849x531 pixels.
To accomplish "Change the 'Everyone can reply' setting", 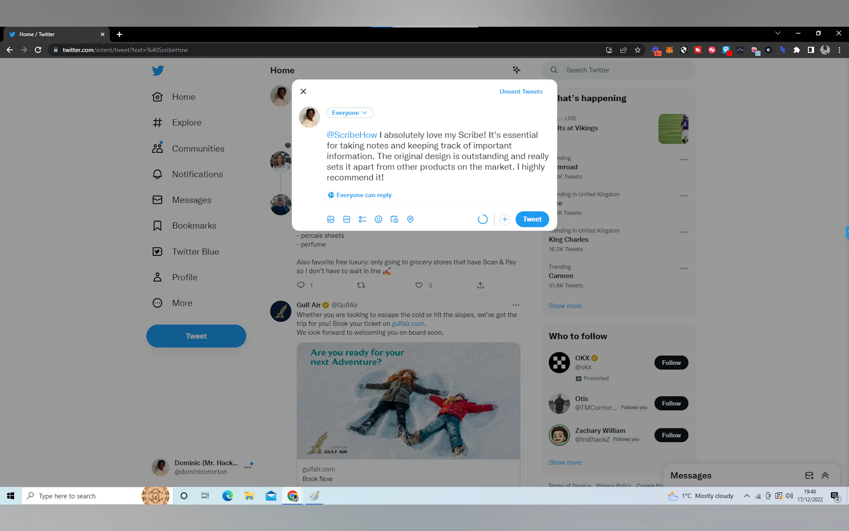I will pyautogui.click(x=360, y=195).
